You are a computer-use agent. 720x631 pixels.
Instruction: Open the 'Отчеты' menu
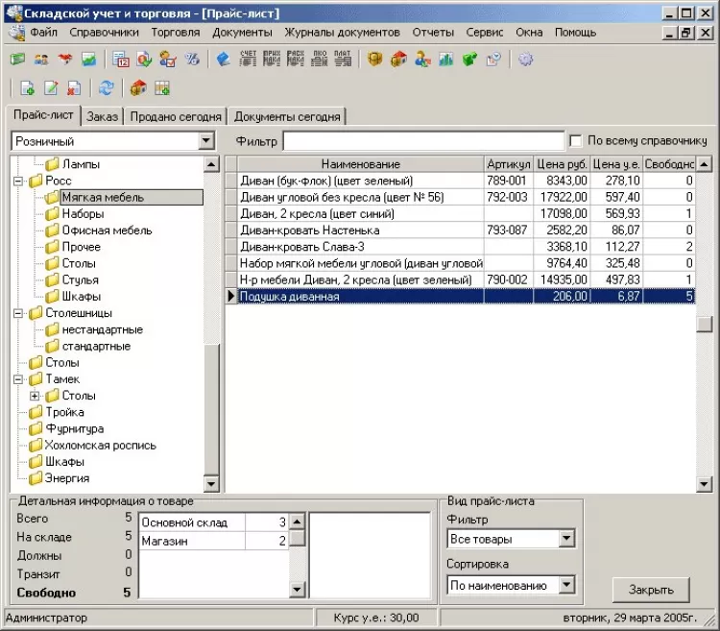(433, 32)
